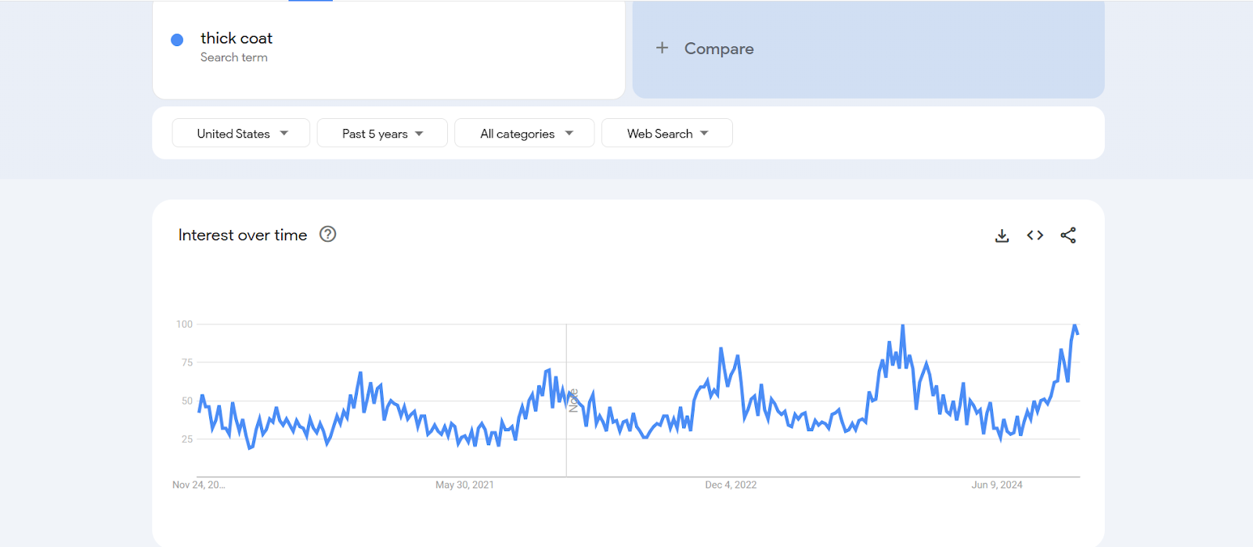Click the Nov 24 start date axis label
The image size is (1253, 547).
[x=199, y=485]
